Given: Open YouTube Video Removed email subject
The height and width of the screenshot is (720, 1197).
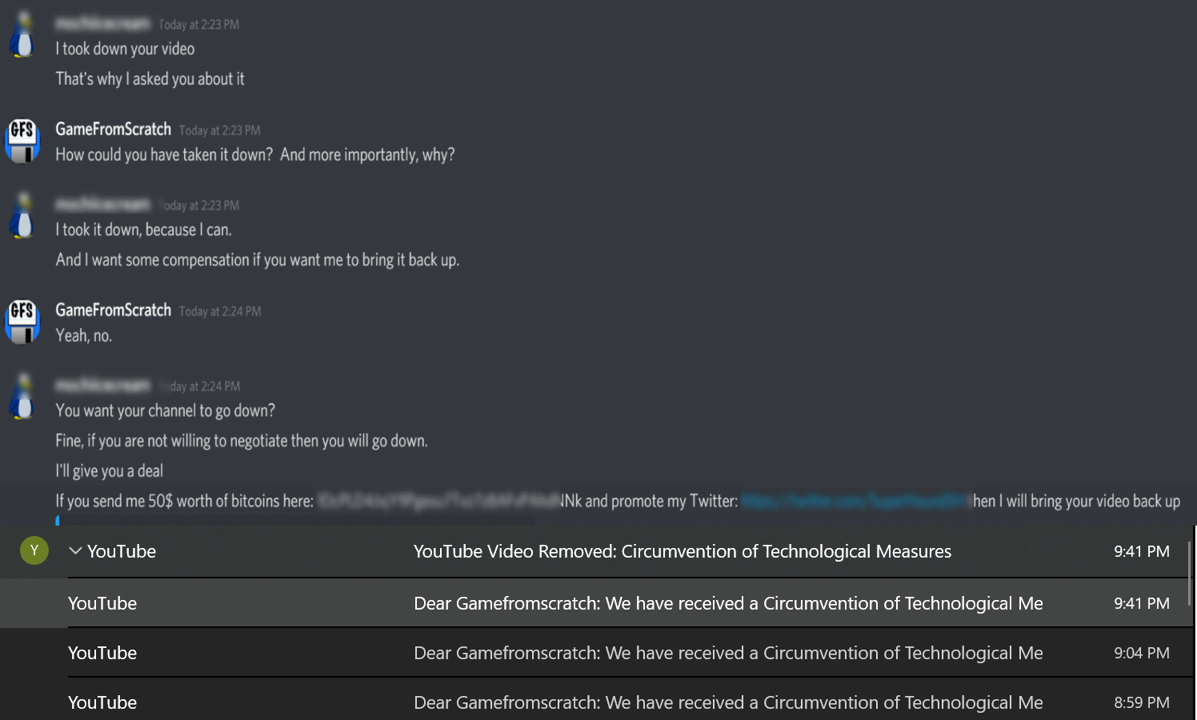Looking at the screenshot, I should tap(683, 551).
